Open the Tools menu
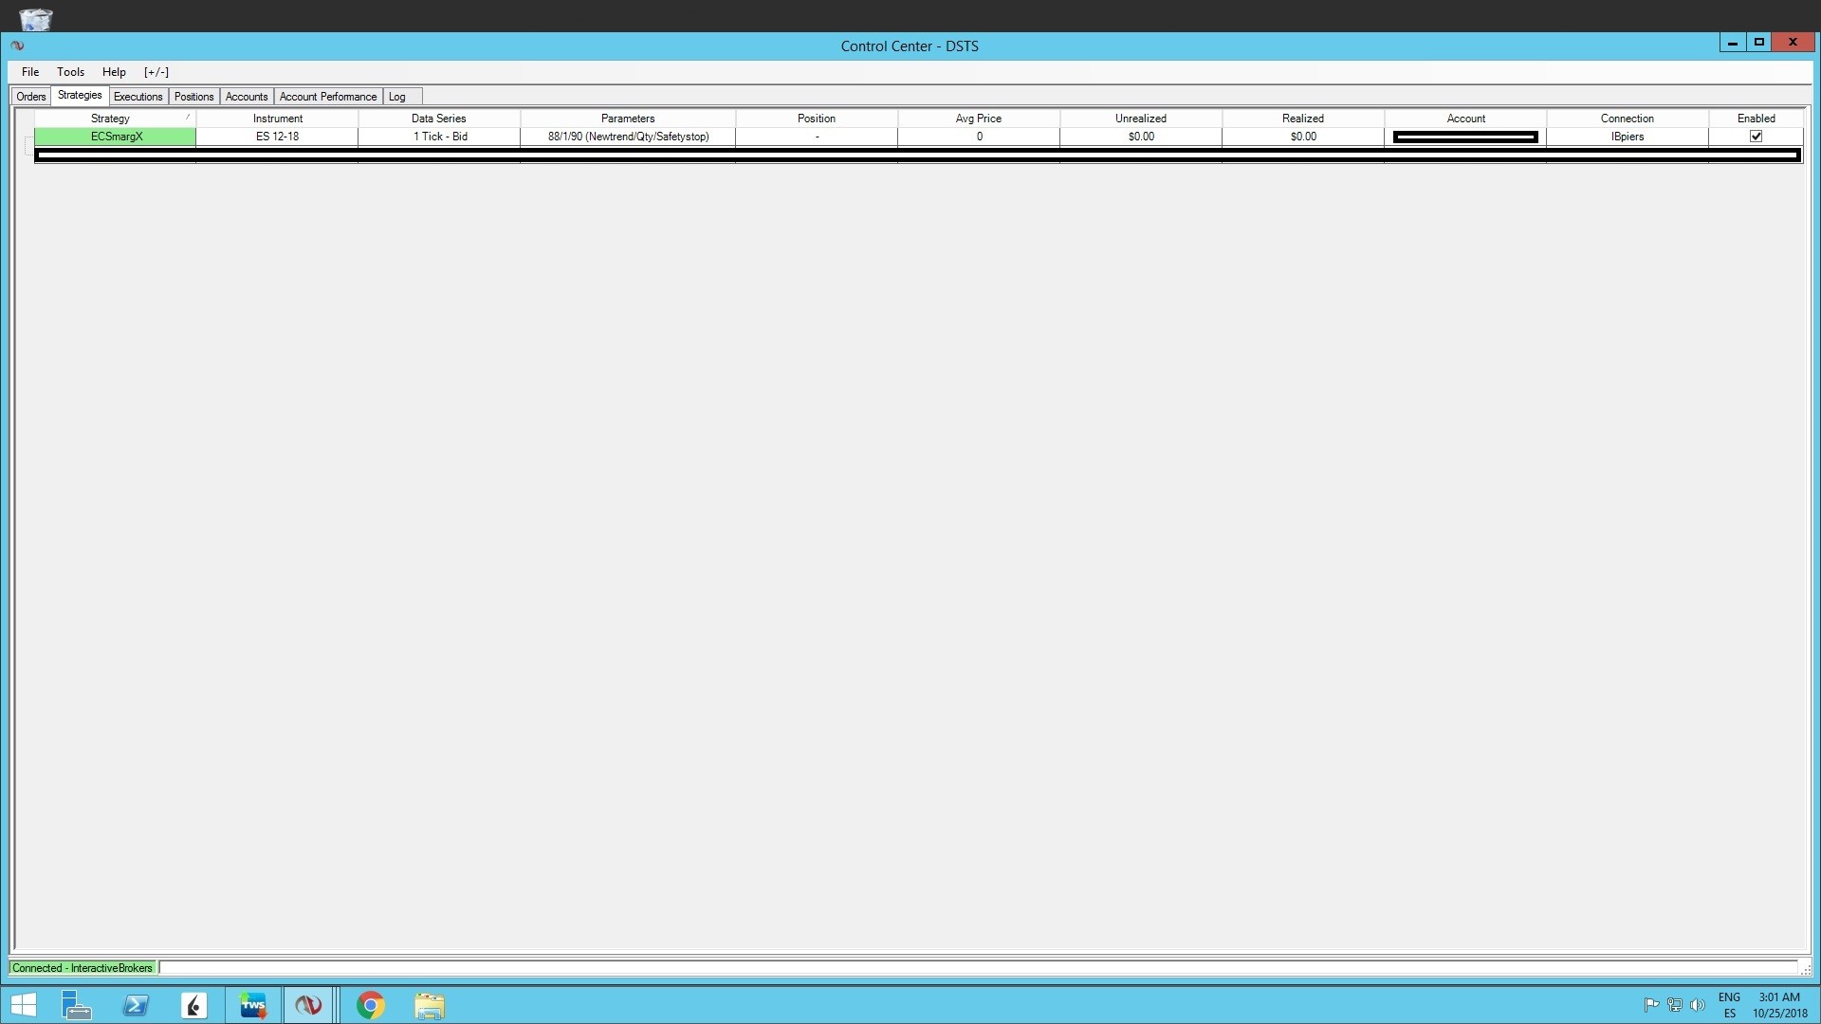 tap(70, 72)
